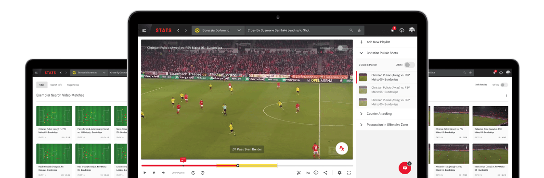544x178 pixels.
Task: Open the red chat bubble button
Action: tap(404, 168)
